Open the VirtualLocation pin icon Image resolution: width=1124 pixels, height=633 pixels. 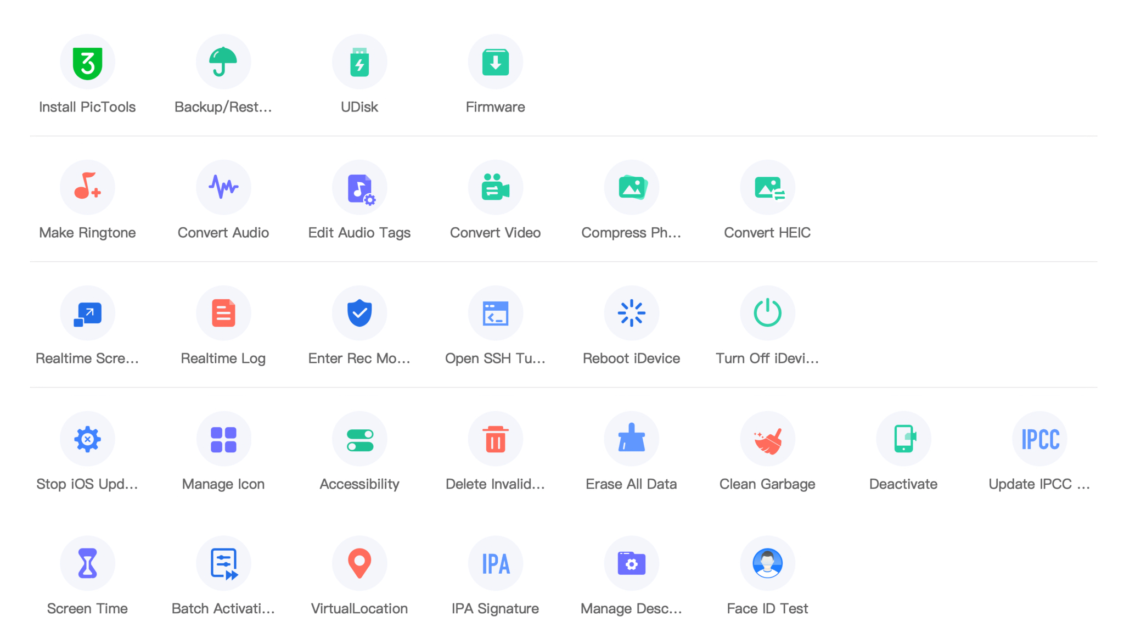pyautogui.click(x=359, y=563)
